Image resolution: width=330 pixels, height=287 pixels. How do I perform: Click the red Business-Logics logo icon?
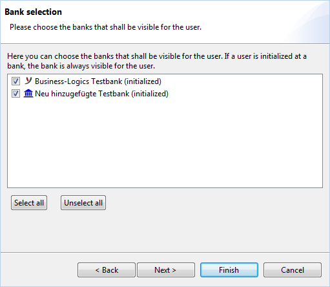28,81
